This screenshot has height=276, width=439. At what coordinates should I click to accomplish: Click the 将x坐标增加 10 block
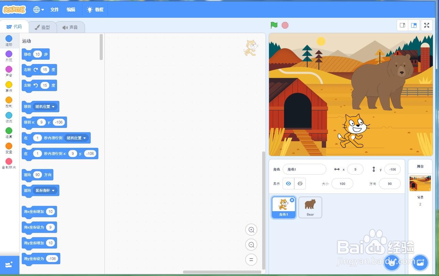tap(39, 212)
